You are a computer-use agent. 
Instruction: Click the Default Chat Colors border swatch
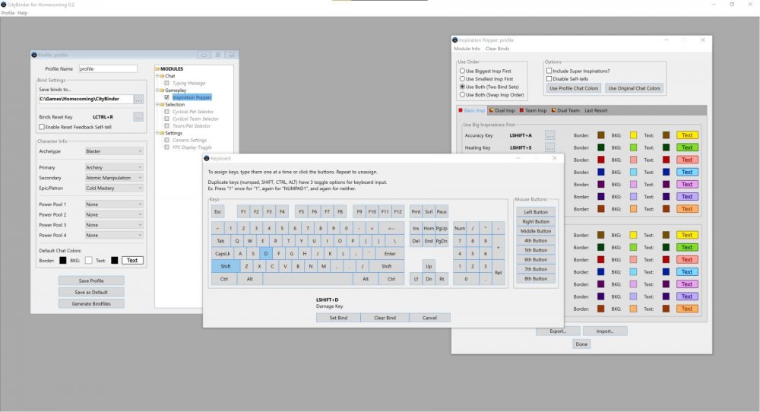tap(63, 260)
